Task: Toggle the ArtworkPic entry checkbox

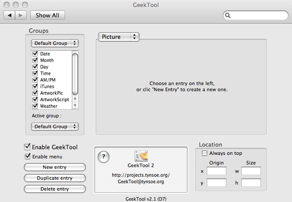Action: 35,93
